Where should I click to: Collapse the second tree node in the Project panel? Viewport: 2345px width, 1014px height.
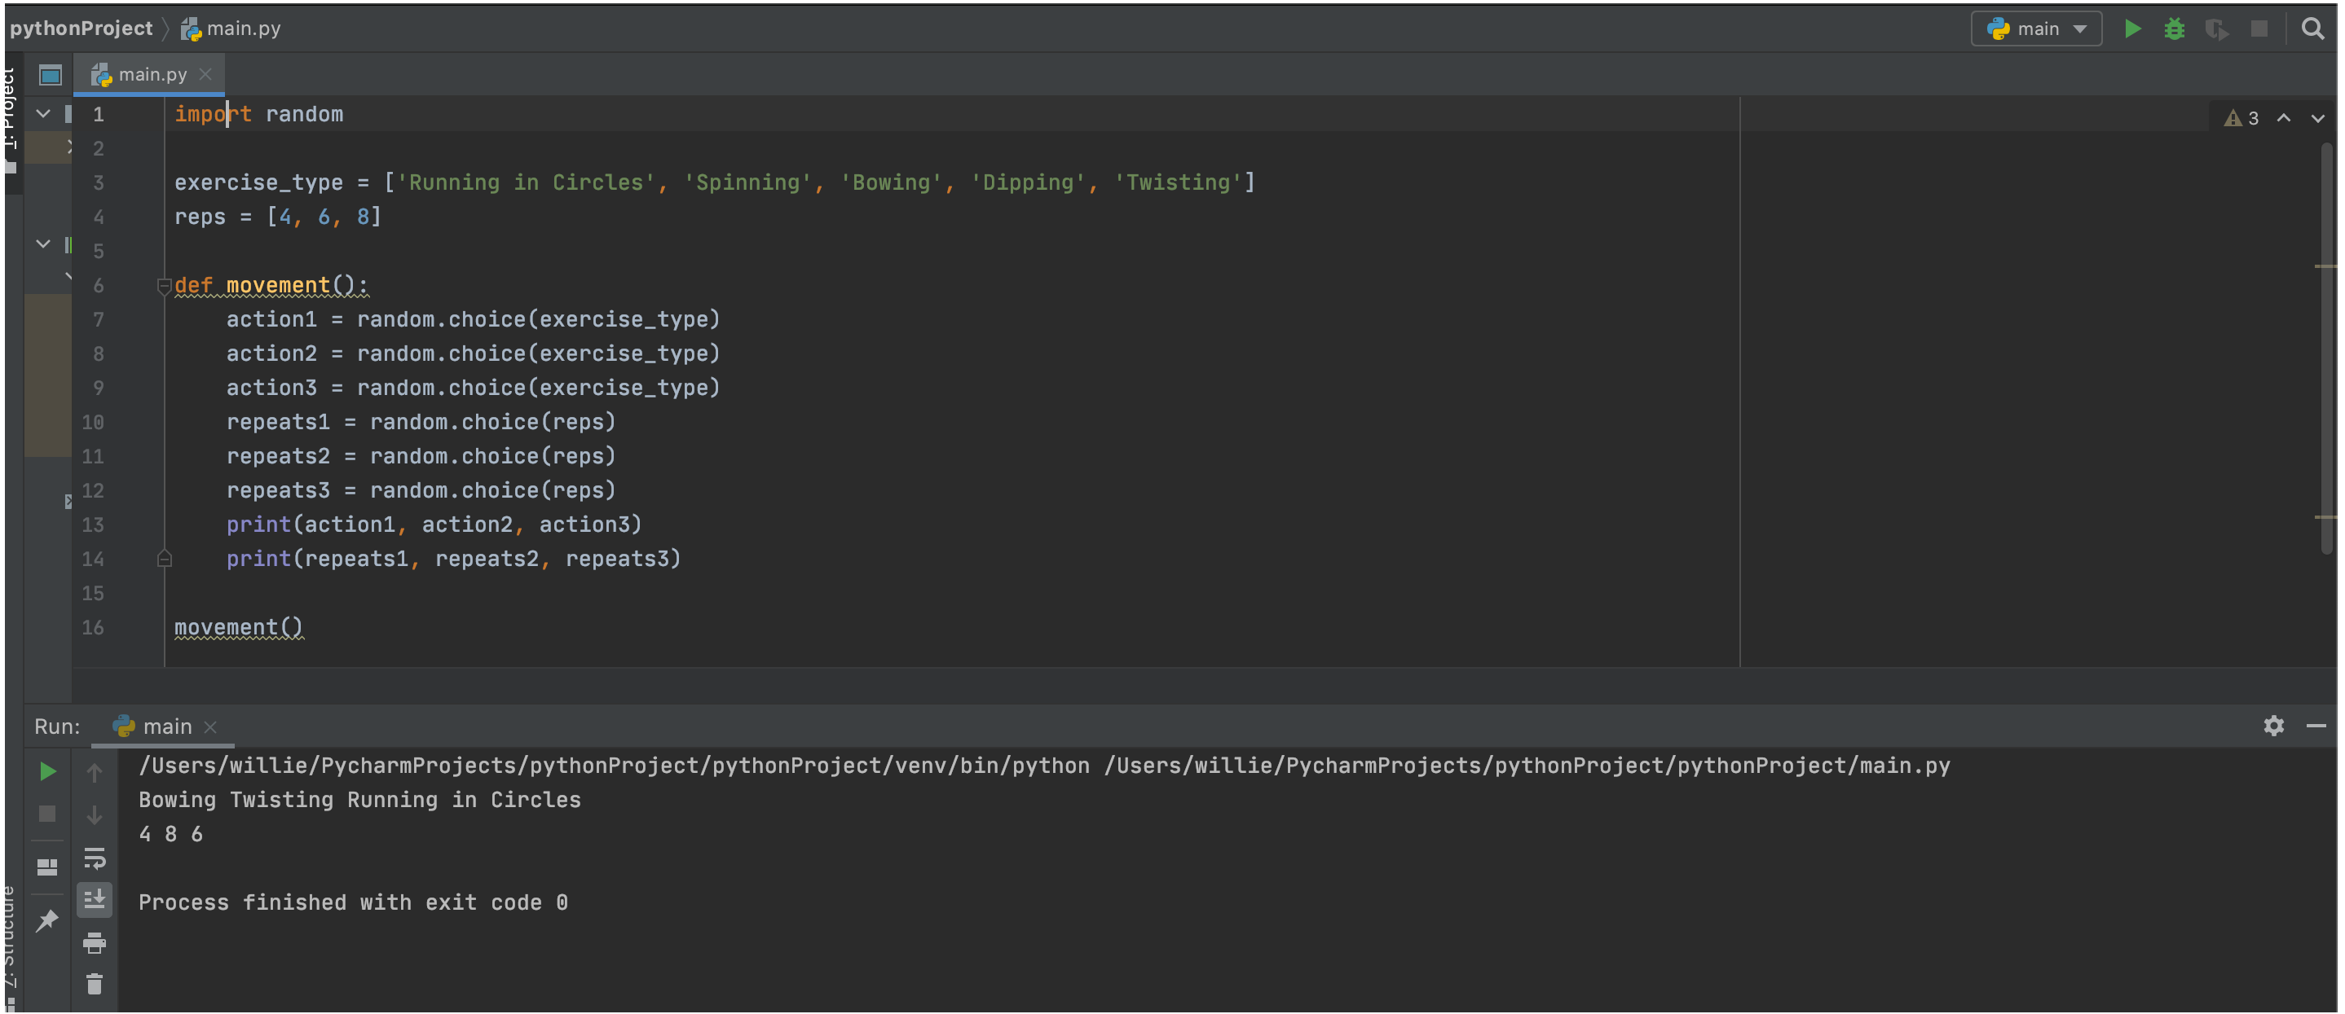42,244
